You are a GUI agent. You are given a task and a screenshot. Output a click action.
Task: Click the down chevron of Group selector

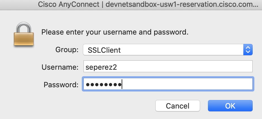point(248,52)
